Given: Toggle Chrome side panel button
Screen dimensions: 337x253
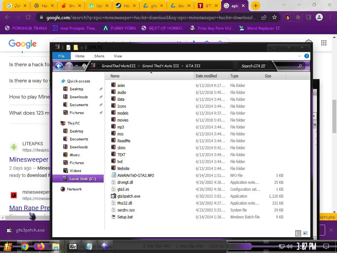Looking at the screenshot, I should [x=309, y=17].
